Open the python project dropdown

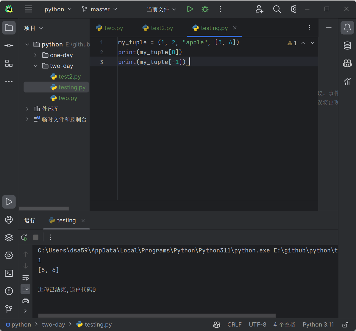[58, 9]
